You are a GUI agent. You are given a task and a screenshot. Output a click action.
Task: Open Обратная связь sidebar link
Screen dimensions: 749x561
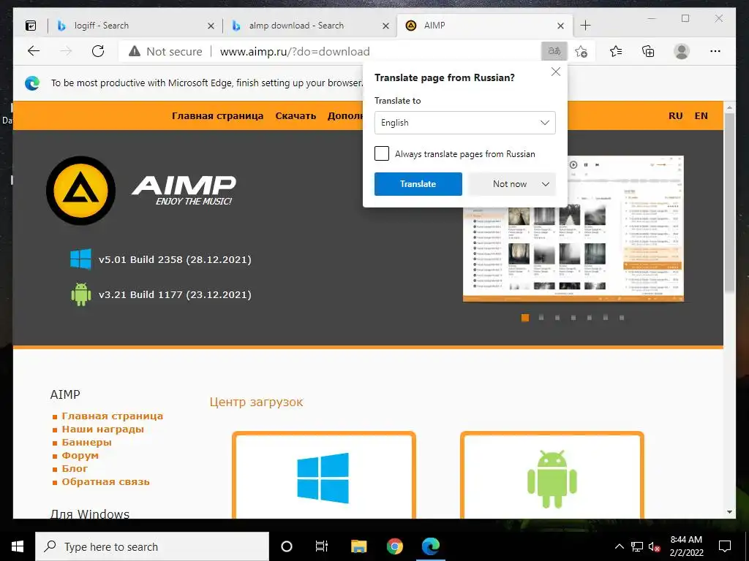[x=105, y=482]
